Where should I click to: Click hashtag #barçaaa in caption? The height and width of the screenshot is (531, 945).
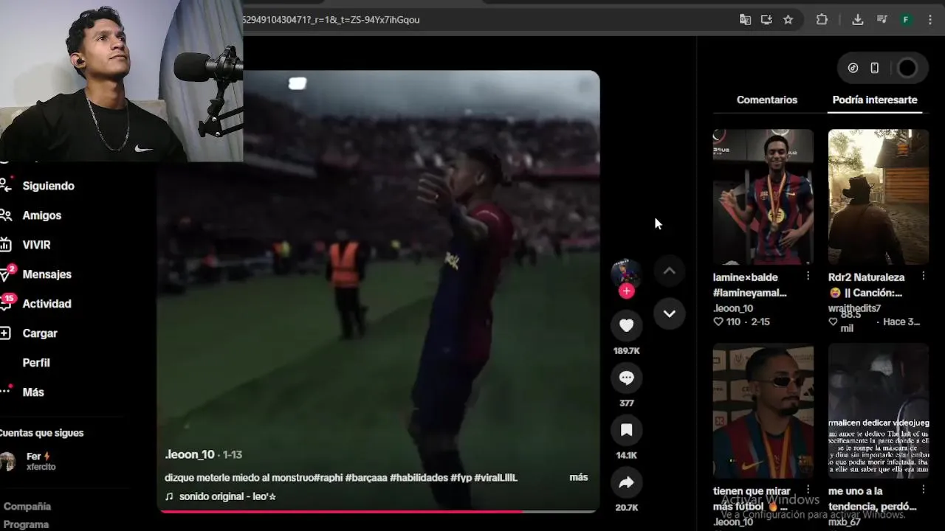[366, 478]
